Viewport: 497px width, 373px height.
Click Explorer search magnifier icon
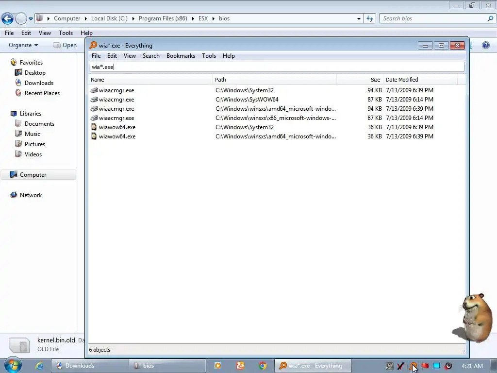click(x=490, y=19)
